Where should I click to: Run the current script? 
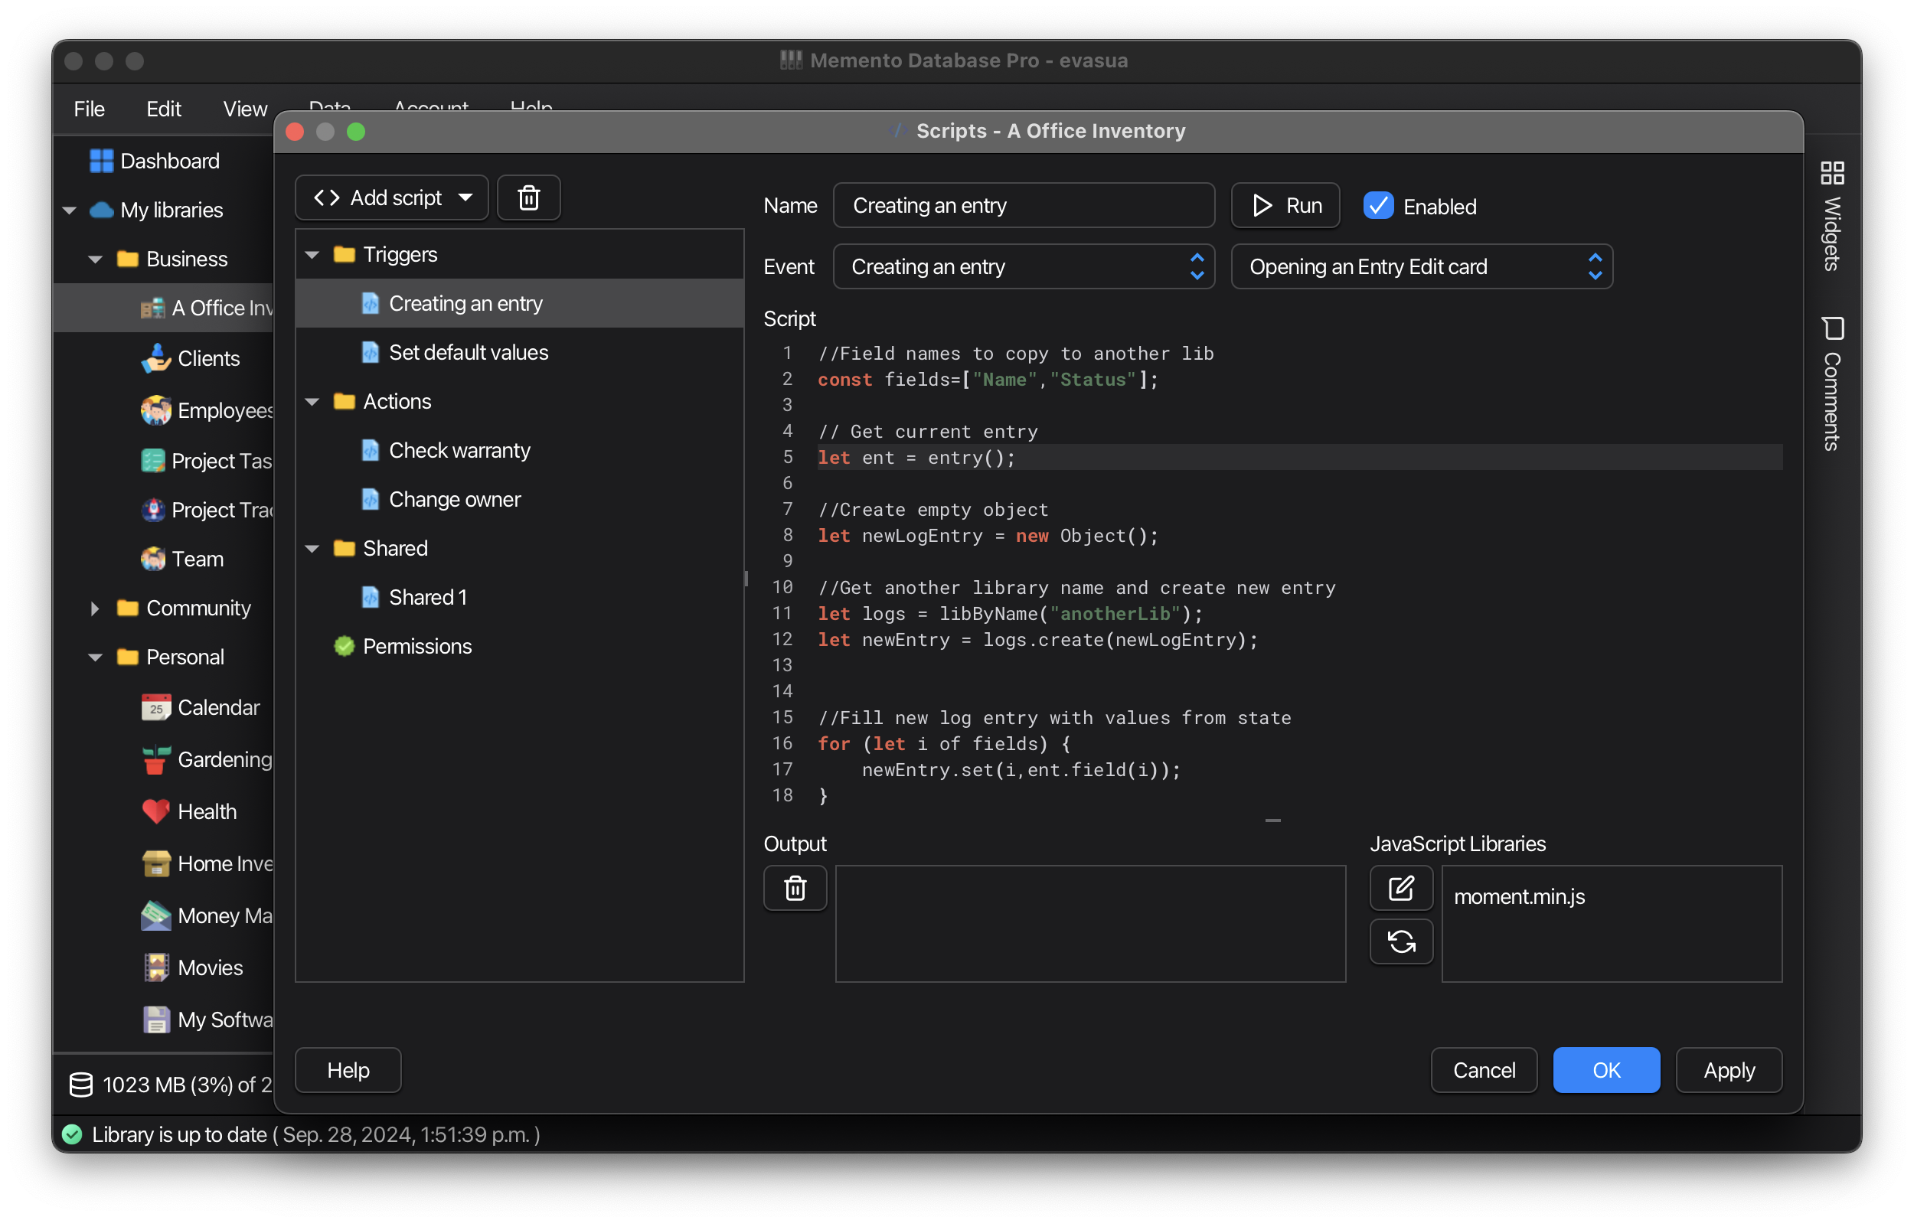coord(1285,205)
